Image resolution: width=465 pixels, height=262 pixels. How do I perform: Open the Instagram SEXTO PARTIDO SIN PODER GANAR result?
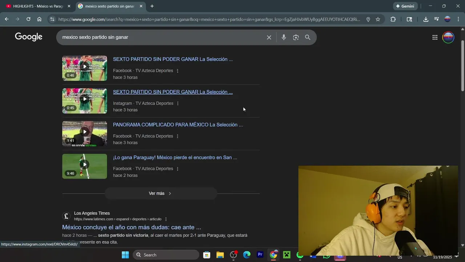[x=173, y=92]
